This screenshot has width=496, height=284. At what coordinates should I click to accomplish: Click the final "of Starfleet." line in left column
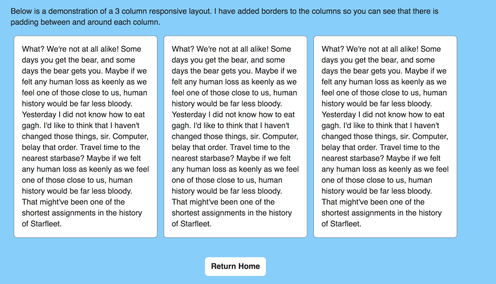(42, 224)
